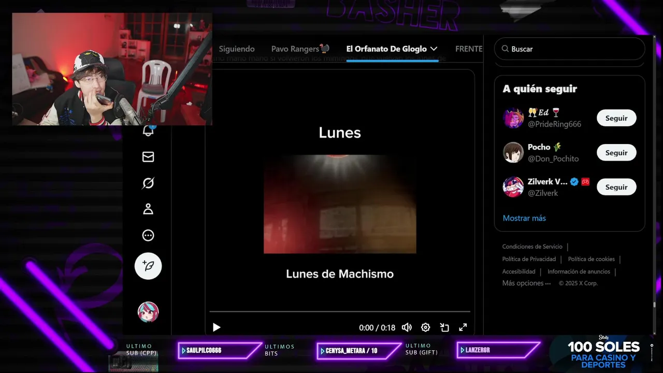This screenshot has width=663, height=373.
Task: Click the A quién seguir heading
Action: click(x=540, y=89)
